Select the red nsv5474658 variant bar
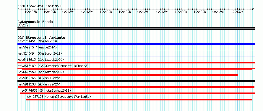This screenshot has width=263, height=111. click(137, 93)
